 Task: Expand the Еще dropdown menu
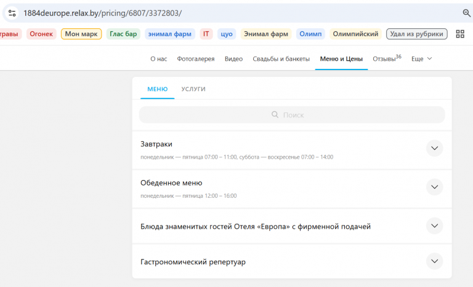pyautogui.click(x=421, y=59)
